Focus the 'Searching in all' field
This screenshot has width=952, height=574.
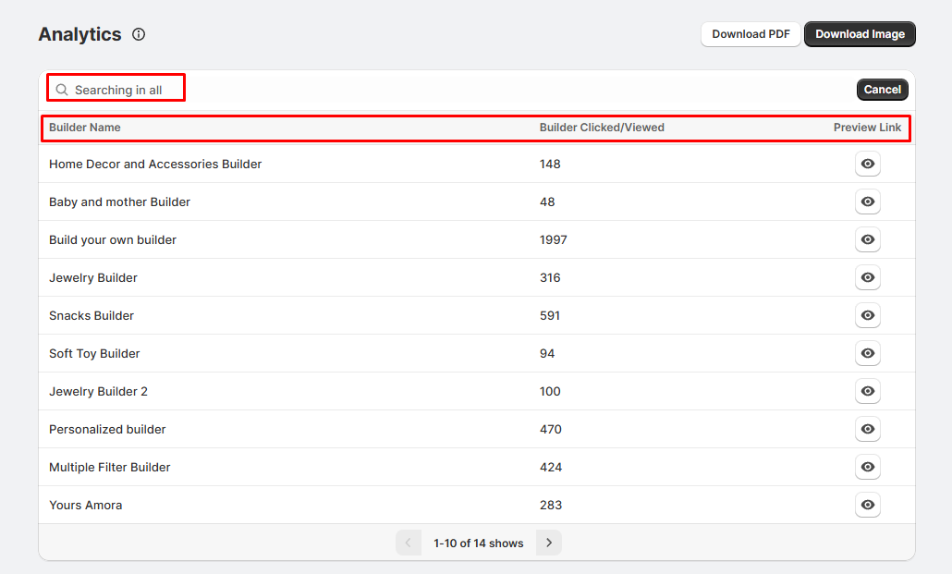tap(125, 90)
